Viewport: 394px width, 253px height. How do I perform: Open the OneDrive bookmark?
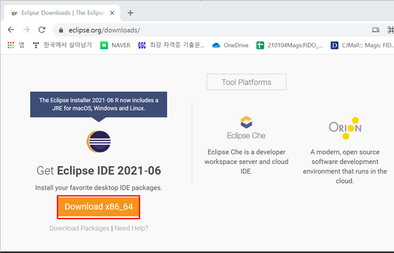coord(230,45)
